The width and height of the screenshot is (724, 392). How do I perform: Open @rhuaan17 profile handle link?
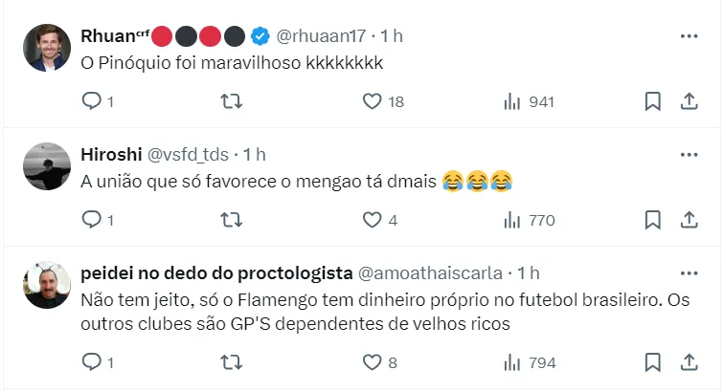point(322,36)
